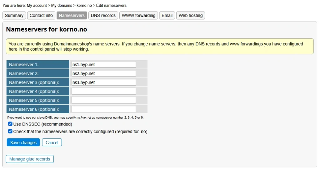Click the empty Nameserver 6 input field
This screenshot has height=171, width=320.
(x=104, y=109)
